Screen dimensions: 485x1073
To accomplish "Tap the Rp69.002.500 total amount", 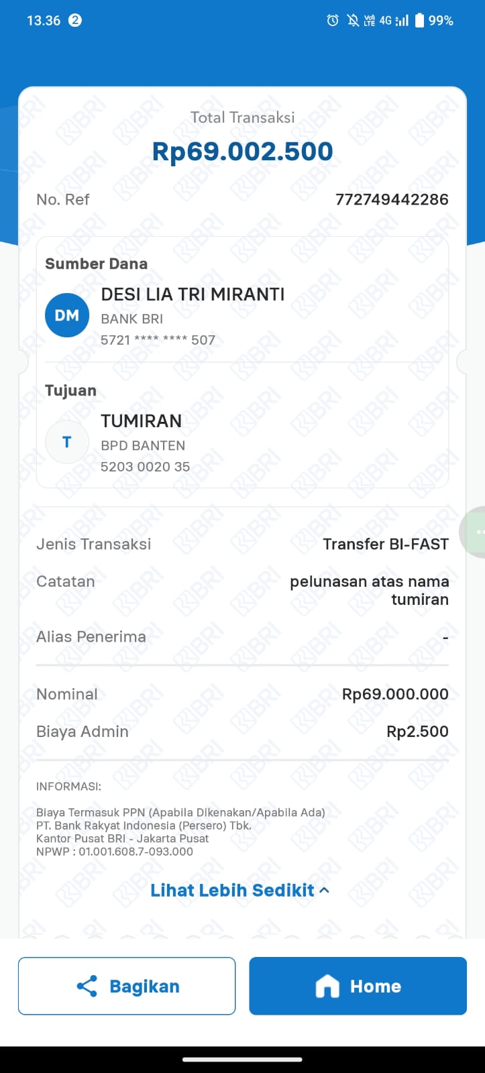I will 242,152.
